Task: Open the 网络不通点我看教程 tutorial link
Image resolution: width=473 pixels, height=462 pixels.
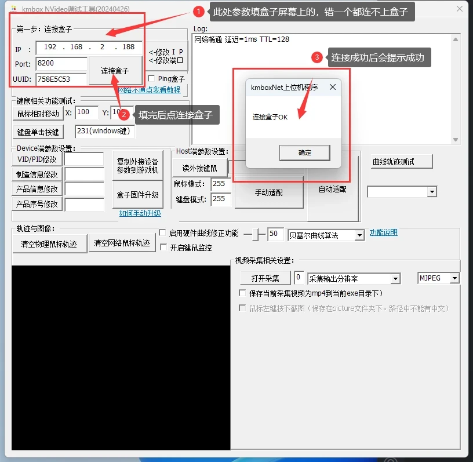Action: coord(149,90)
